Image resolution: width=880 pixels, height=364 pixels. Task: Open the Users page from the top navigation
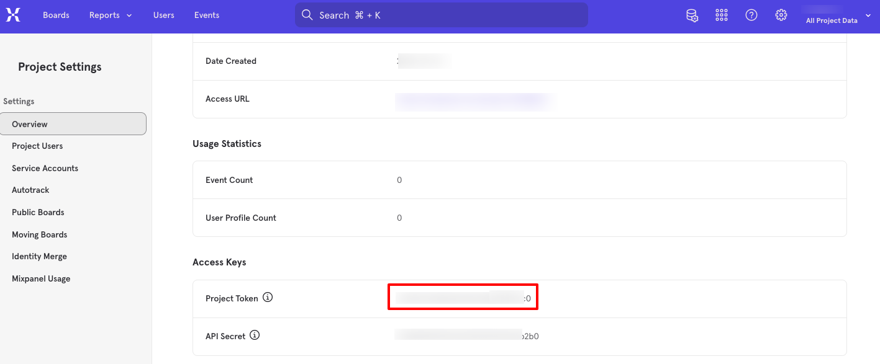click(163, 15)
